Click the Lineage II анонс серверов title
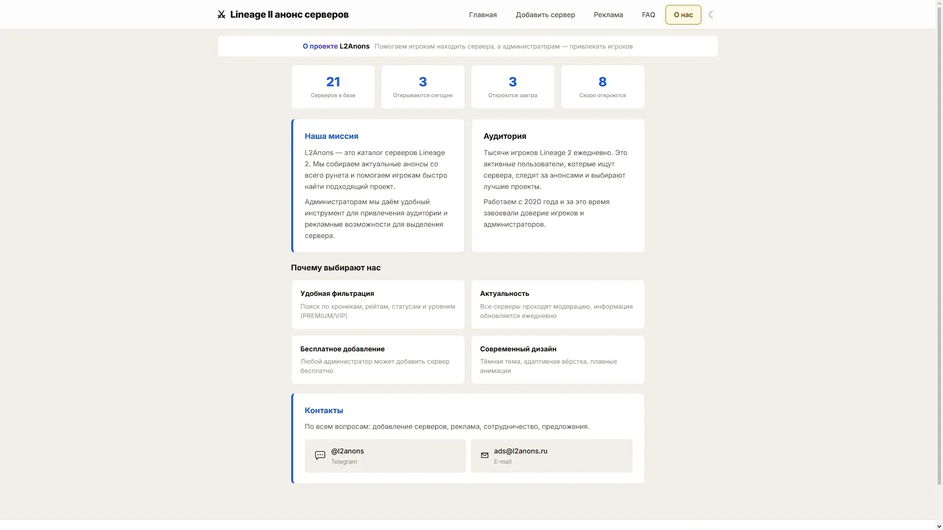The image size is (943, 530). point(289,15)
